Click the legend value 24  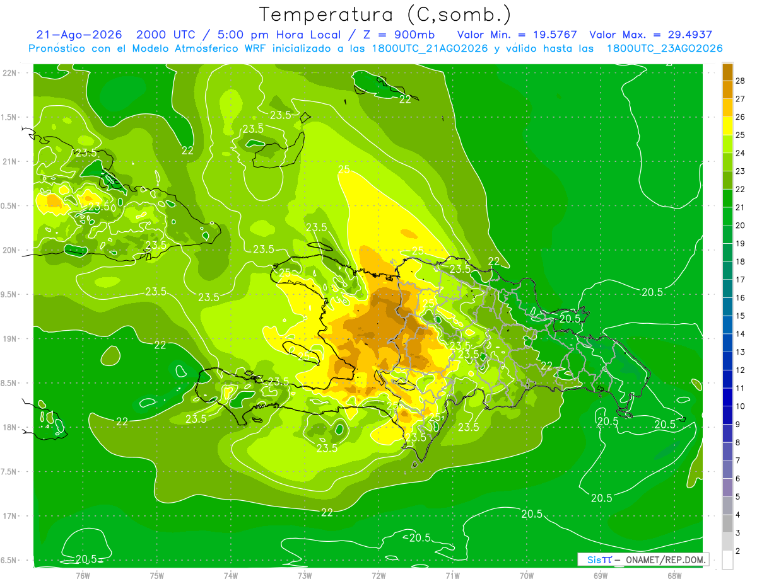(741, 153)
